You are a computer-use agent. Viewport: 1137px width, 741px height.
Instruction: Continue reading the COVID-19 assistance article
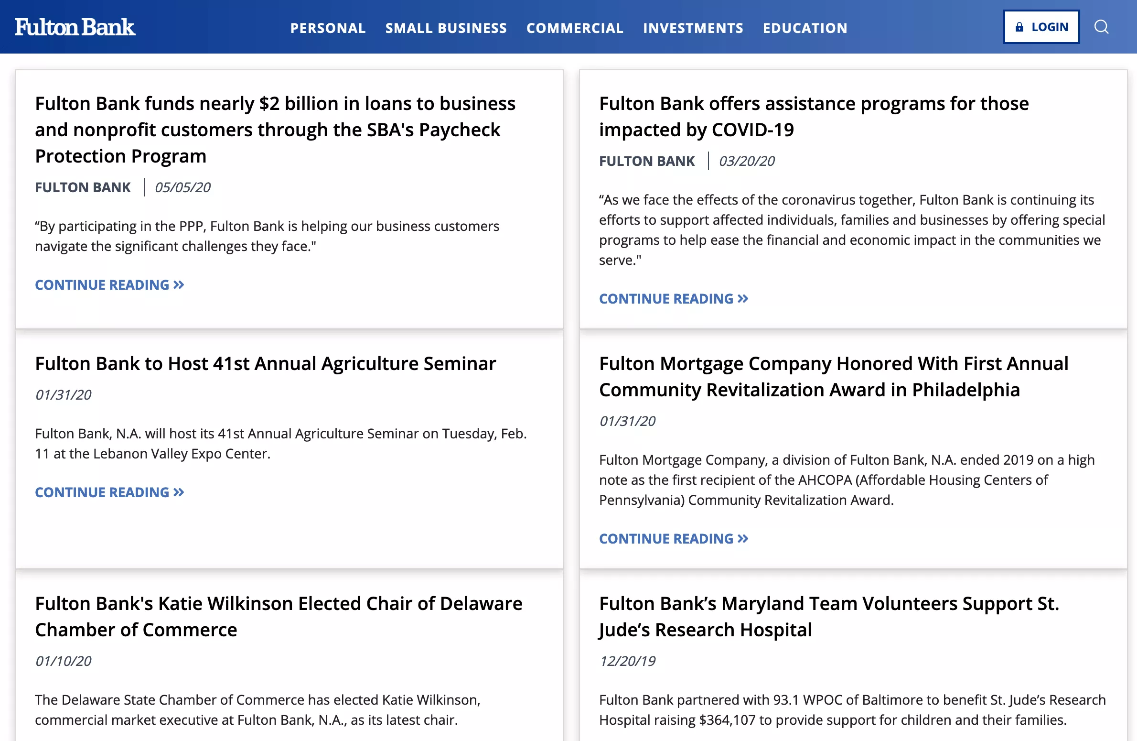tap(674, 299)
